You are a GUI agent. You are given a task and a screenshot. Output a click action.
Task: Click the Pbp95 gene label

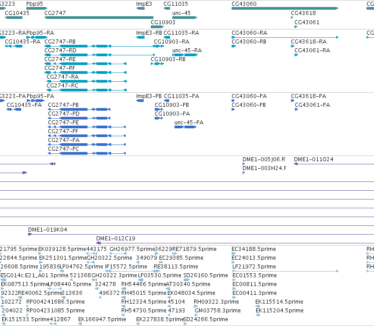(x=35, y=4)
